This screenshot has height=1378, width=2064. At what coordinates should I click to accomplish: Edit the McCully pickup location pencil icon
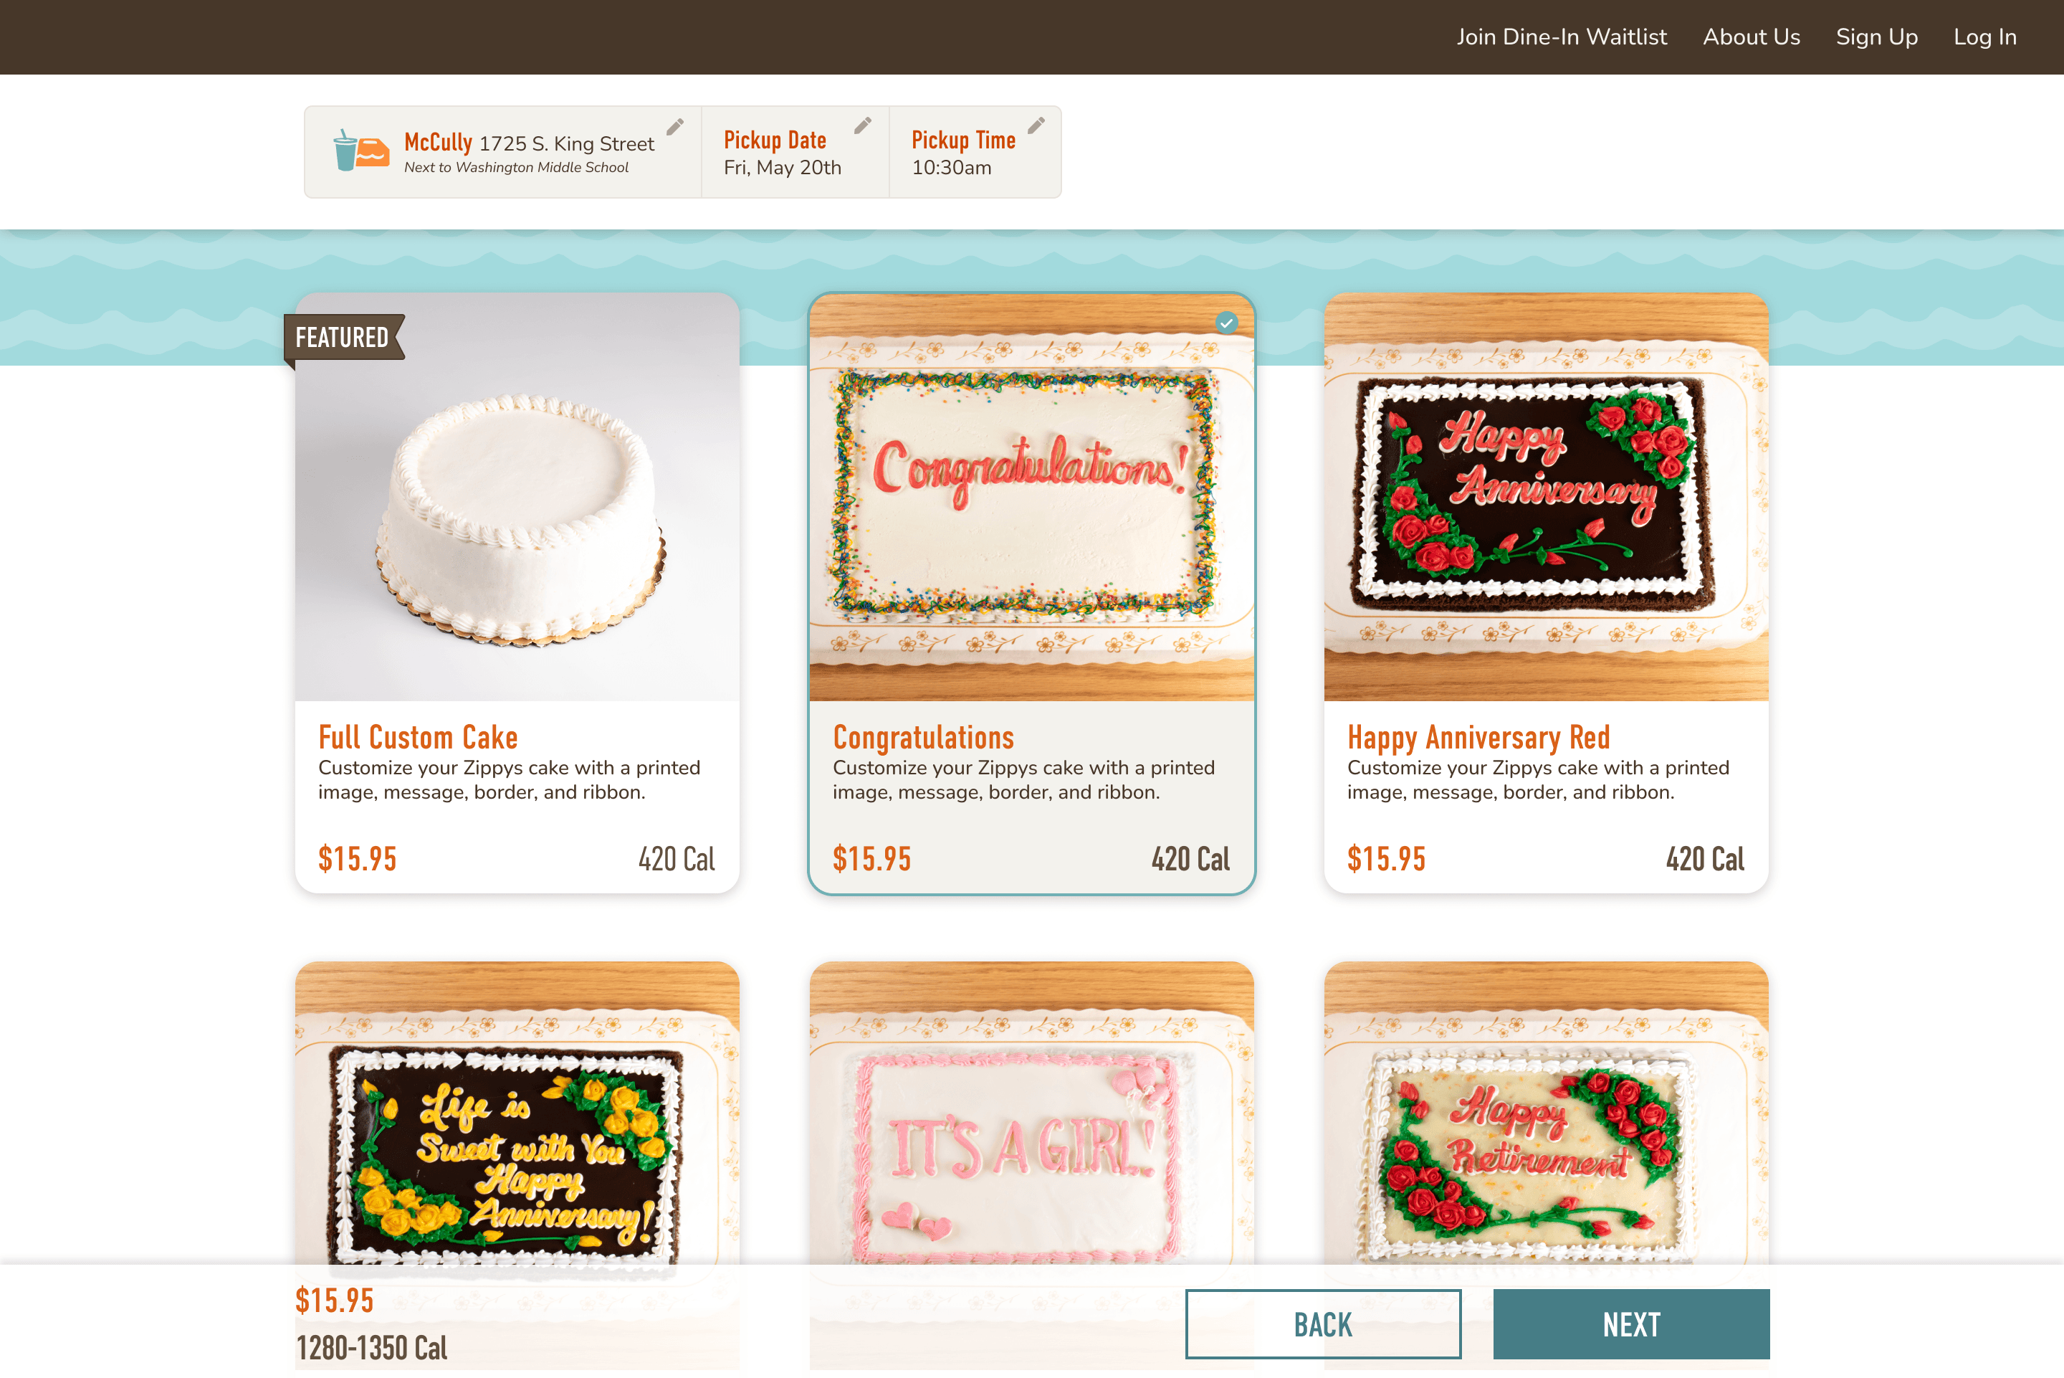[x=674, y=128]
